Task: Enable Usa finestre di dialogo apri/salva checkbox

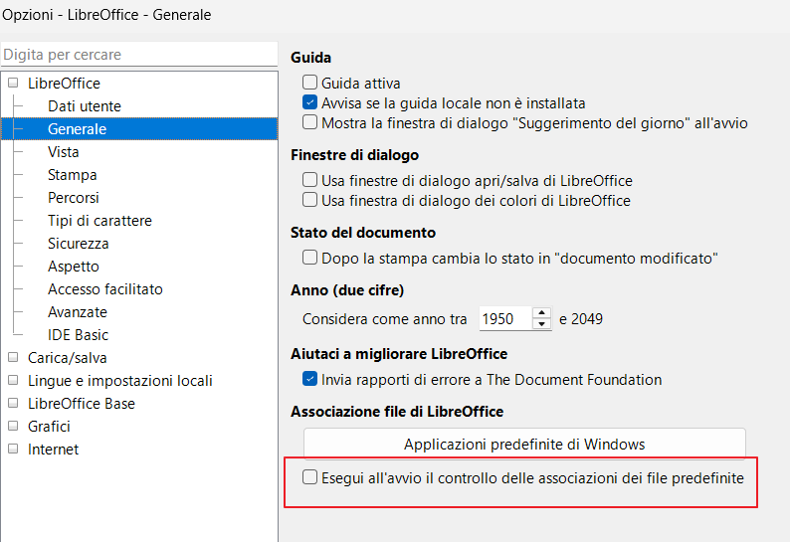Action: click(x=309, y=180)
